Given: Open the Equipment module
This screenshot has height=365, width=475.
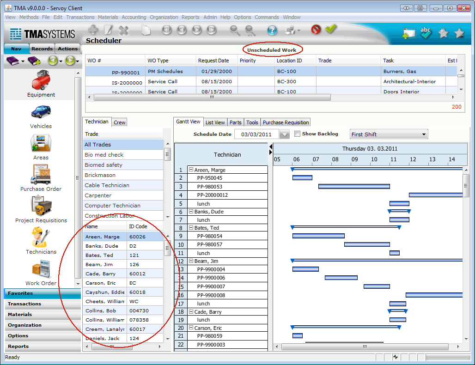Looking at the screenshot, I should click(41, 83).
